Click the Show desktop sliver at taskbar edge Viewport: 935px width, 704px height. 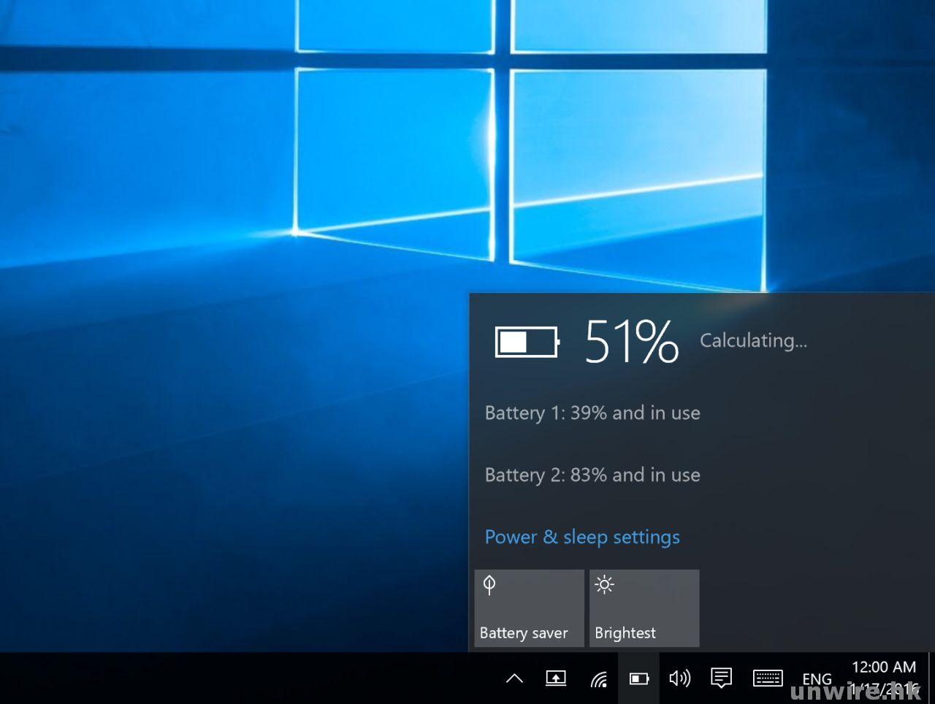click(931, 678)
